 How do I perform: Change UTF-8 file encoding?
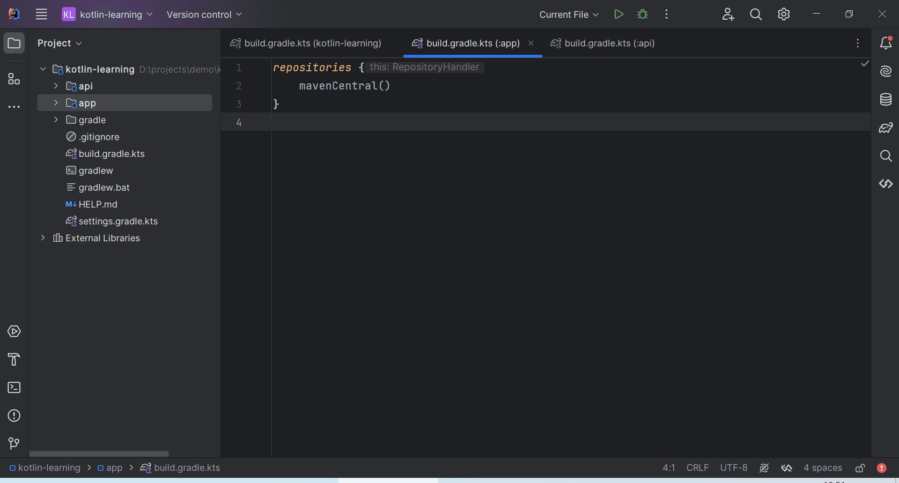tap(734, 468)
